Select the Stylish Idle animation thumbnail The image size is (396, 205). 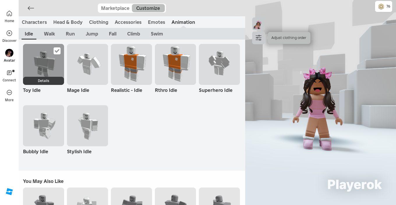tap(87, 126)
